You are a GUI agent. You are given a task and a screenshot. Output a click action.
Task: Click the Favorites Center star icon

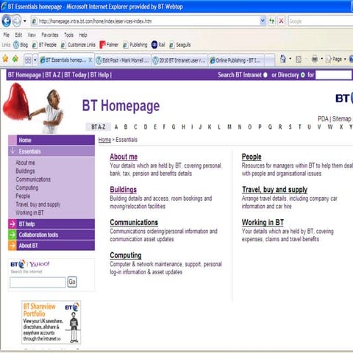click(x=5, y=59)
